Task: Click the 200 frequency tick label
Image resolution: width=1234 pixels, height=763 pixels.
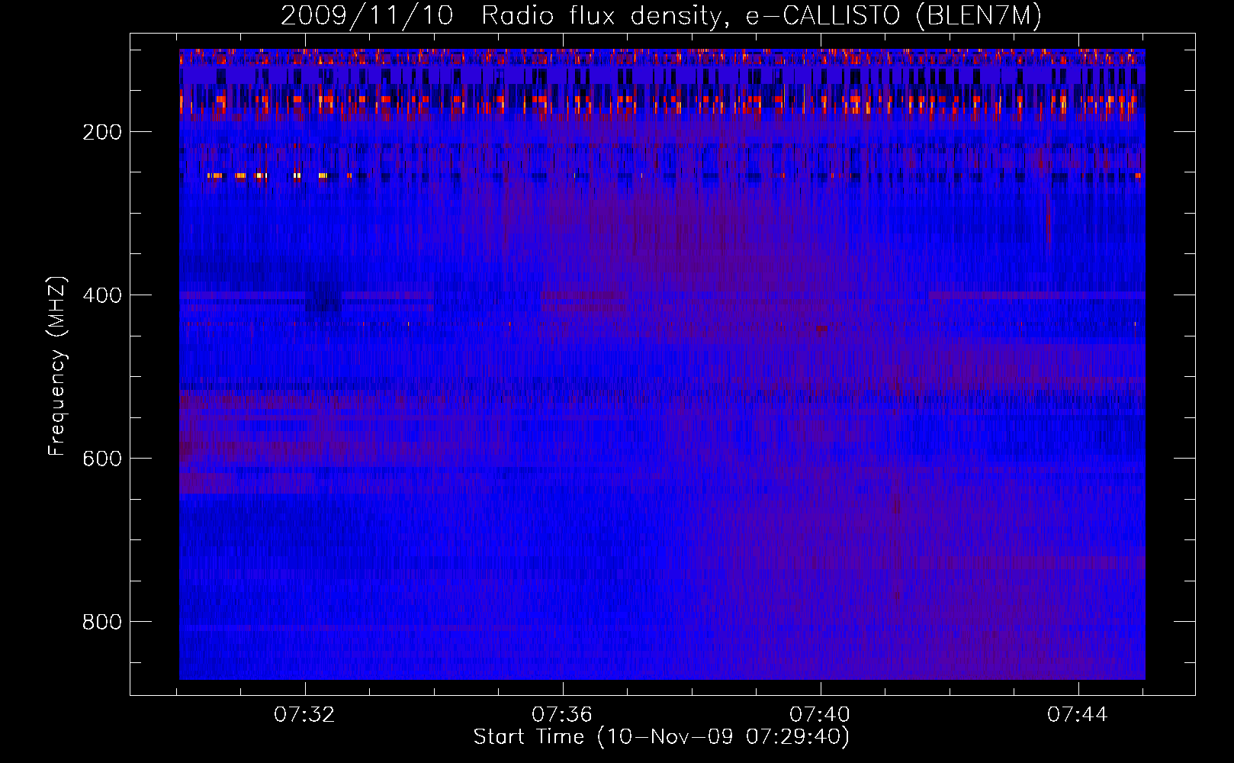Action: [102, 133]
